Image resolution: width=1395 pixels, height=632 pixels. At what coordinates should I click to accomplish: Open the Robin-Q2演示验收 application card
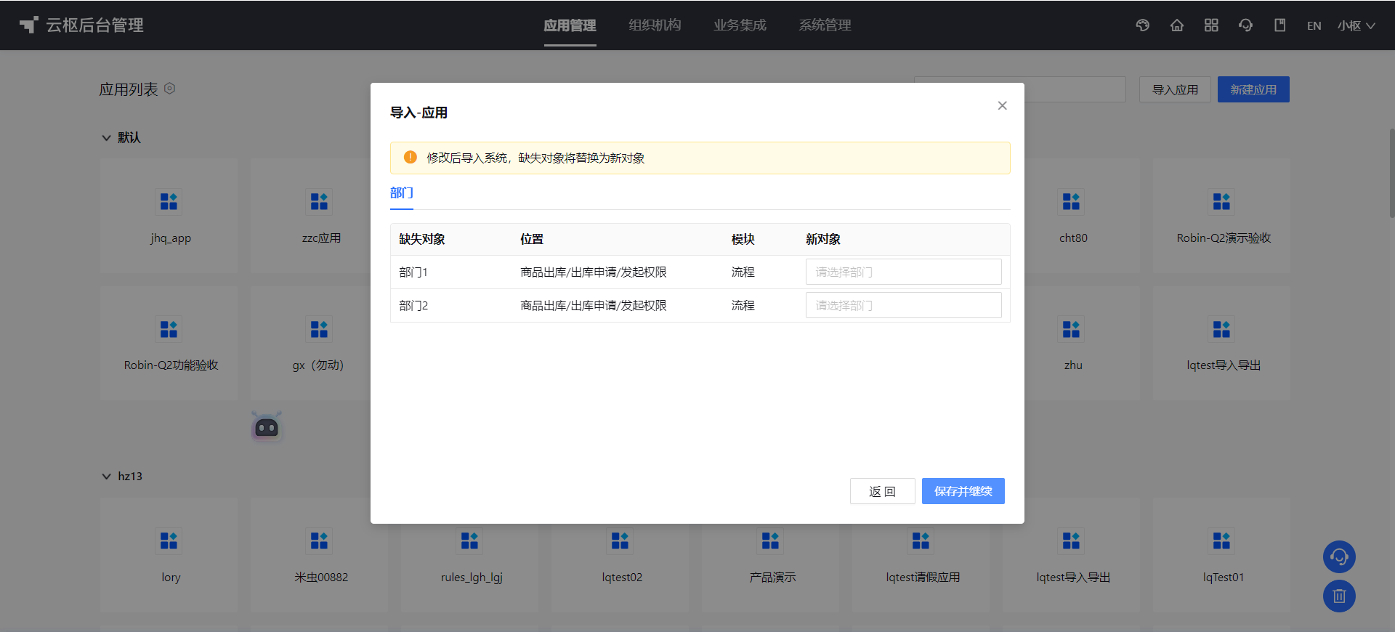point(1222,216)
